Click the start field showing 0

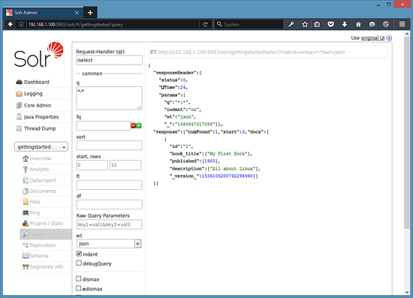pyautogui.click(x=92, y=165)
